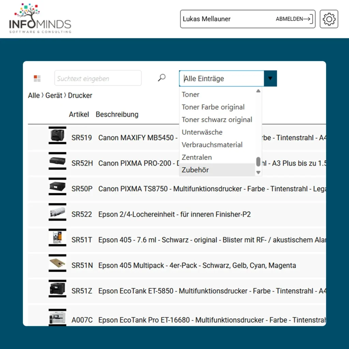Open settings via the gear icon
This screenshot has width=349, height=349.
tap(329, 19)
